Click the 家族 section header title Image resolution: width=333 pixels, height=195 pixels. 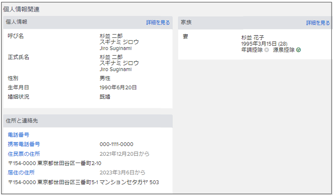[x=186, y=22]
